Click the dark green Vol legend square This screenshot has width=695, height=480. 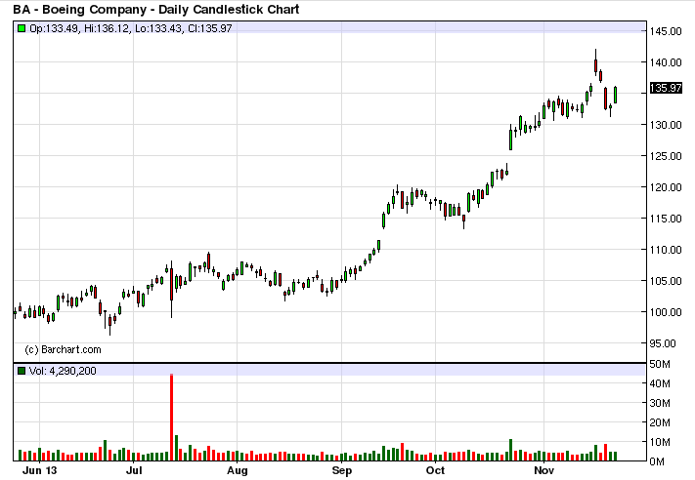22,371
